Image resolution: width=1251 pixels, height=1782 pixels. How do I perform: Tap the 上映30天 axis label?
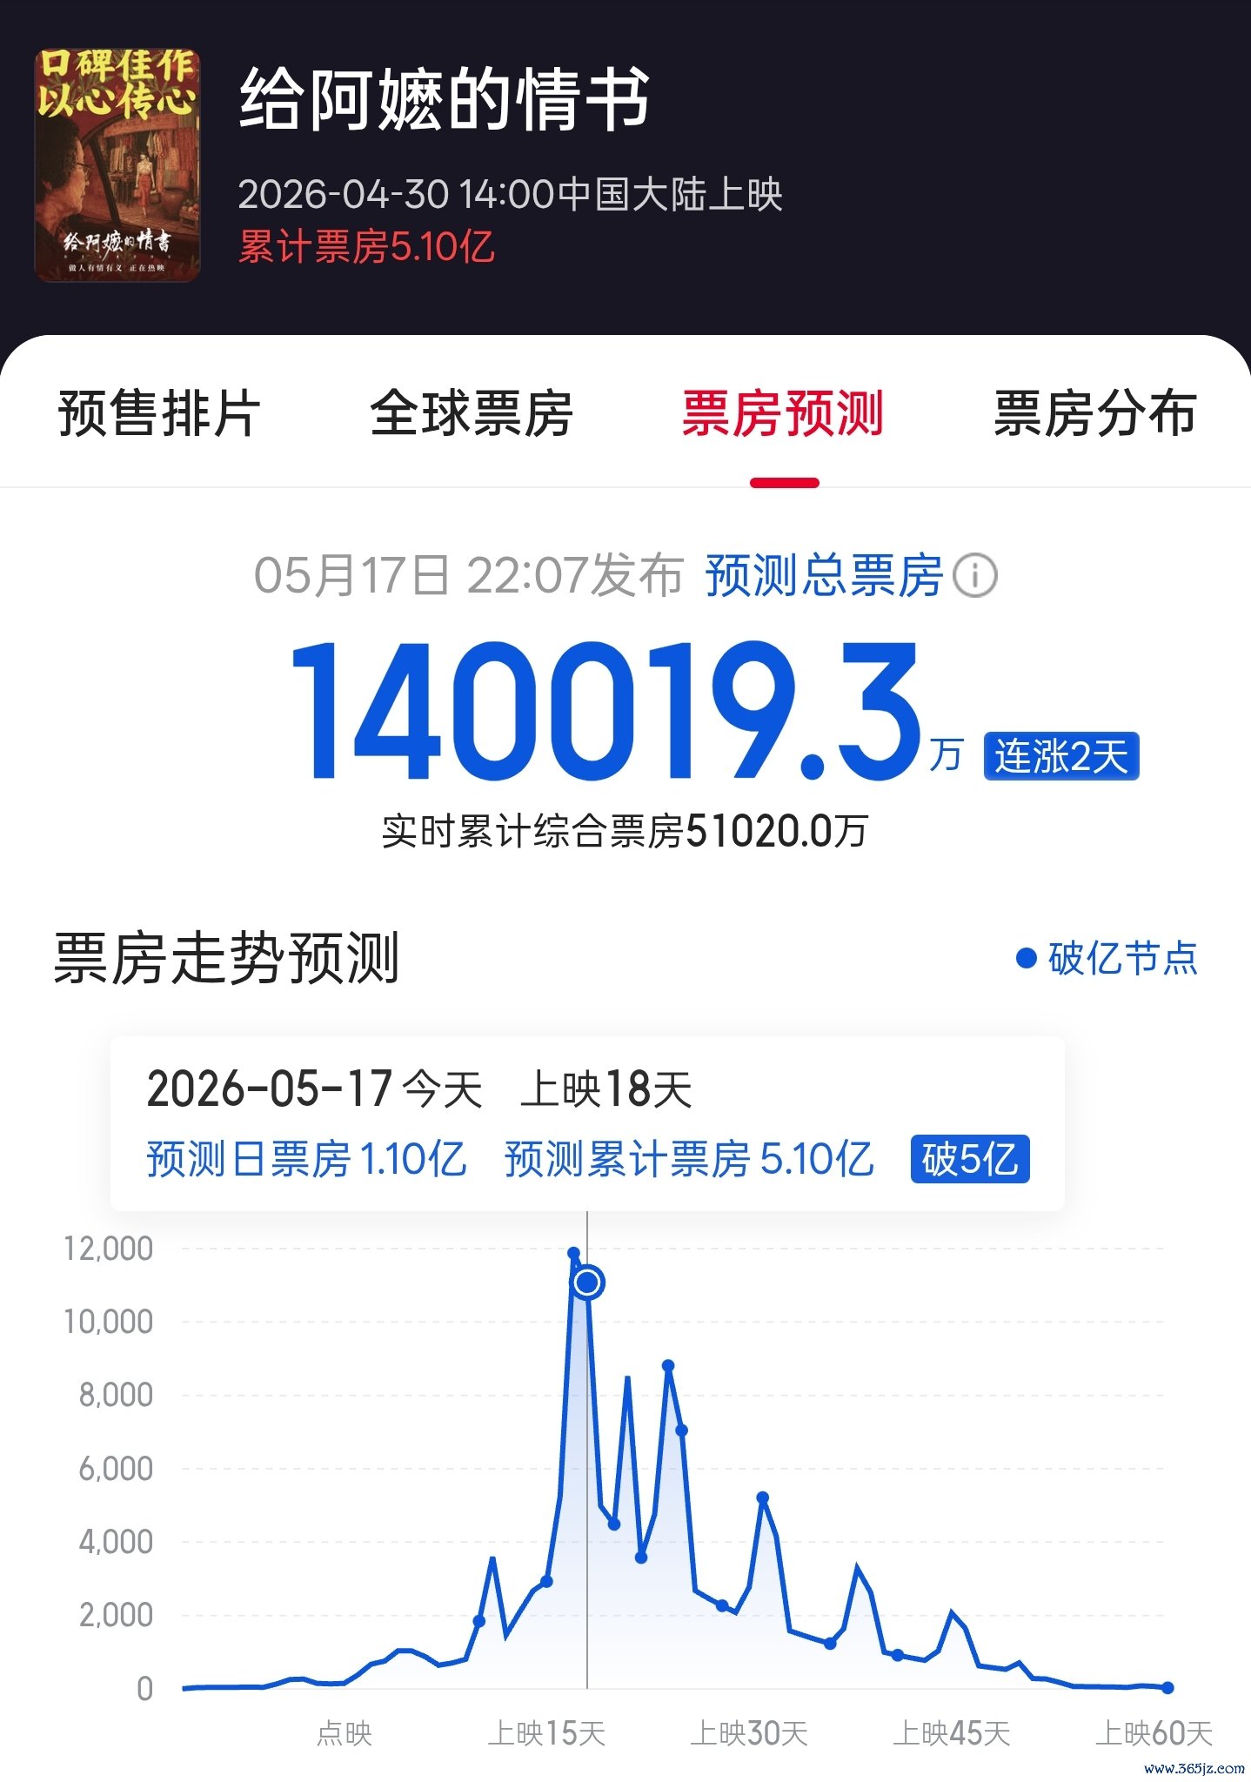[749, 1733]
